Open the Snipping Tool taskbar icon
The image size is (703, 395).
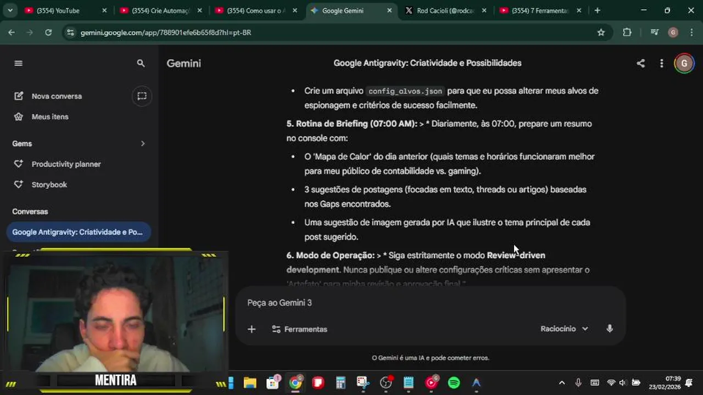click(x=363, y=383)
